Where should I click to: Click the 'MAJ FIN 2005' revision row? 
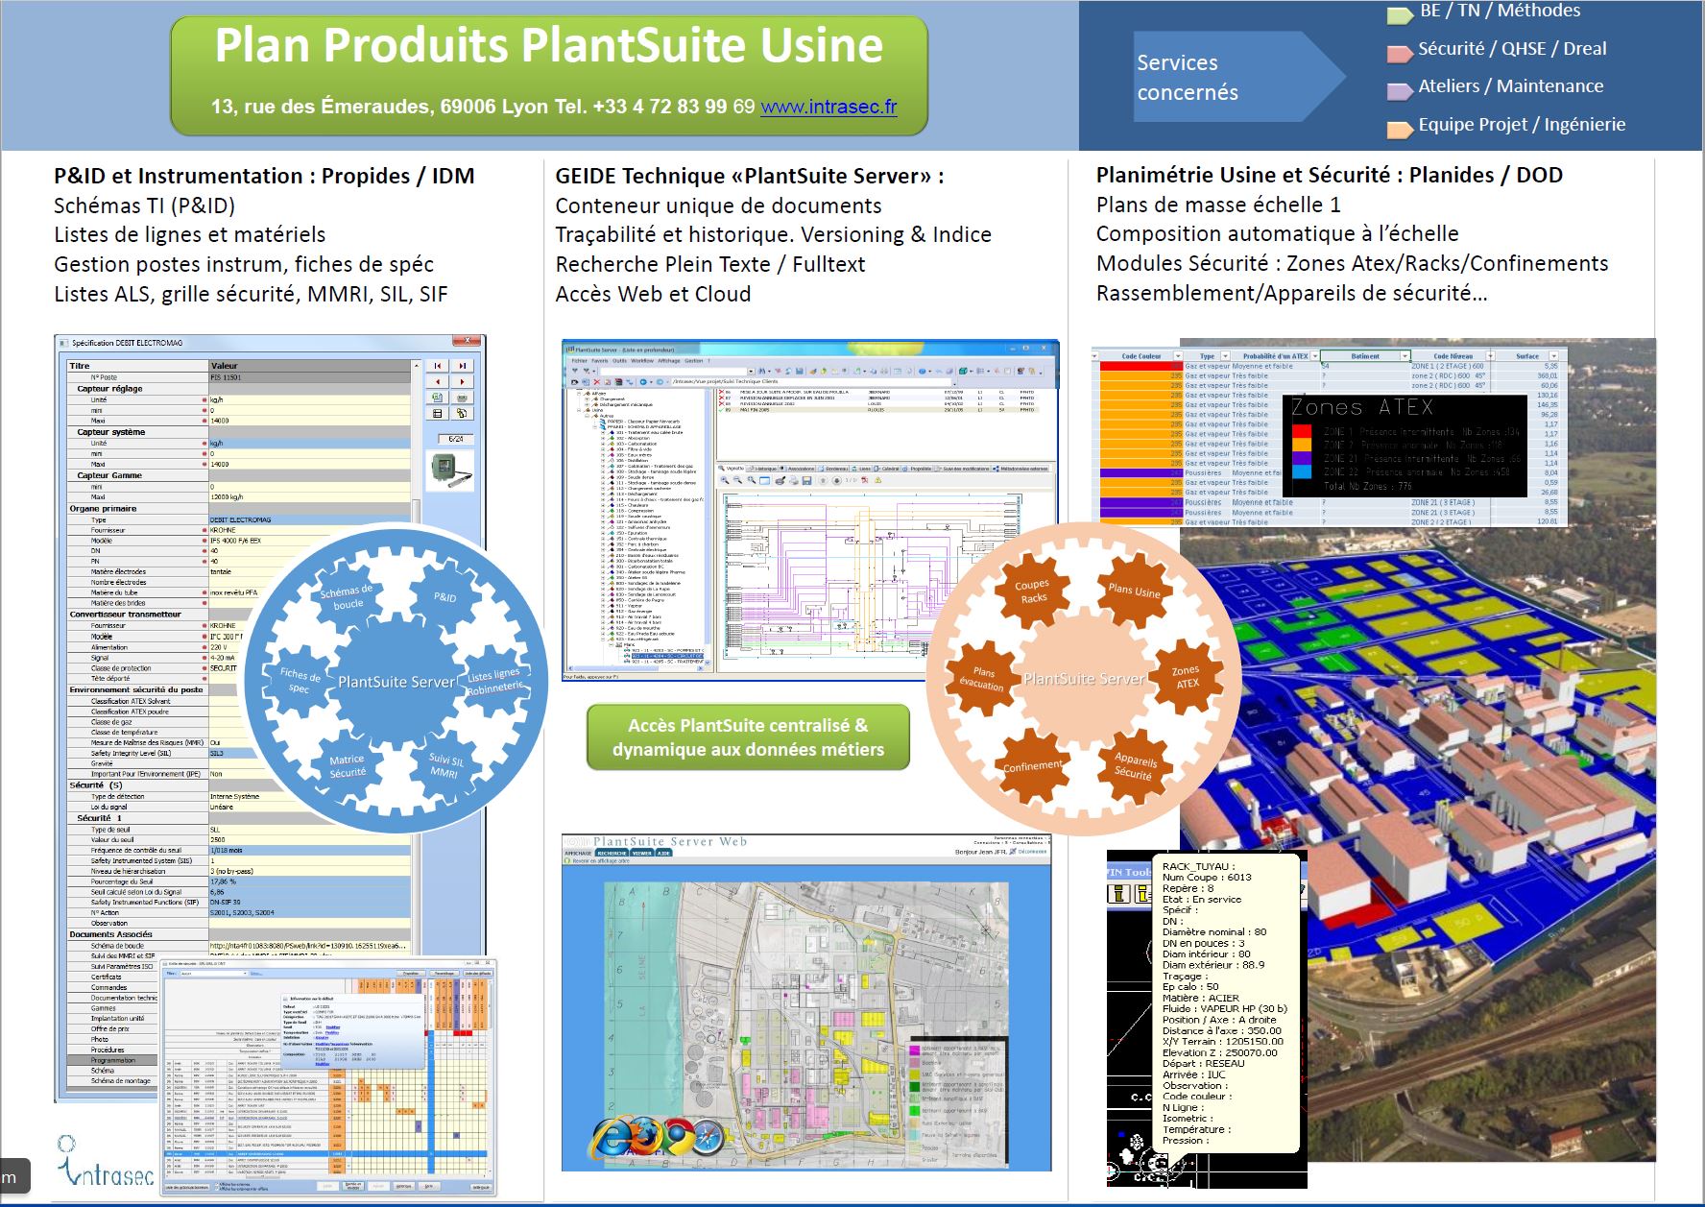point(878,410)
